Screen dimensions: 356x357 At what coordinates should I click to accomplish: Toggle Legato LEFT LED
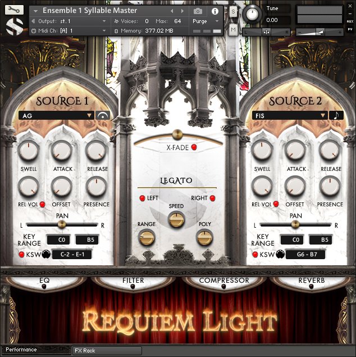point(143,198)
